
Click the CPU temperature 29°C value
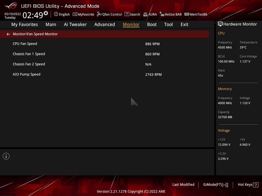pos(243,47)
